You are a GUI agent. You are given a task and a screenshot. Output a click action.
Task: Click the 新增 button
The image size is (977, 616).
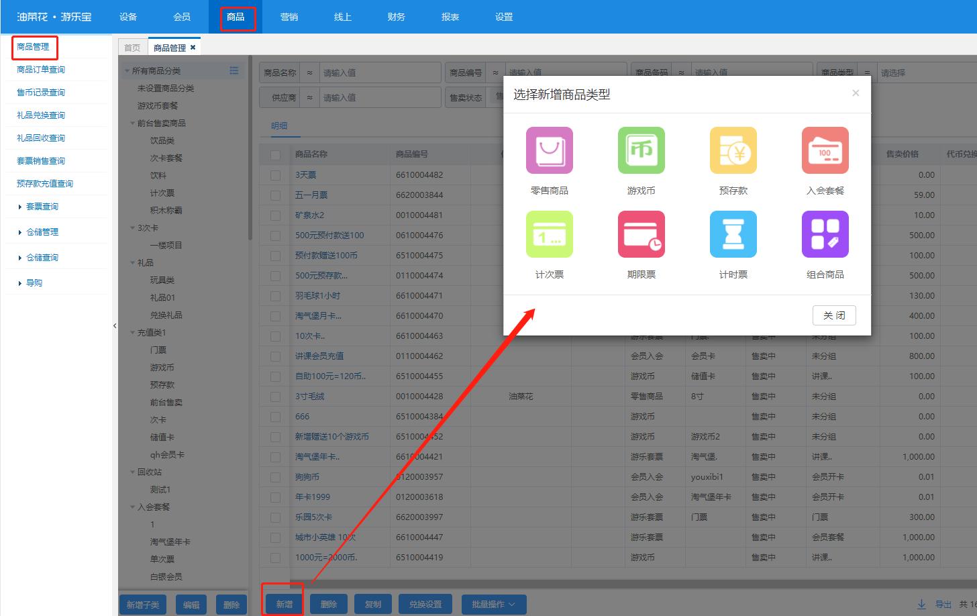click(x=284, y=605)
